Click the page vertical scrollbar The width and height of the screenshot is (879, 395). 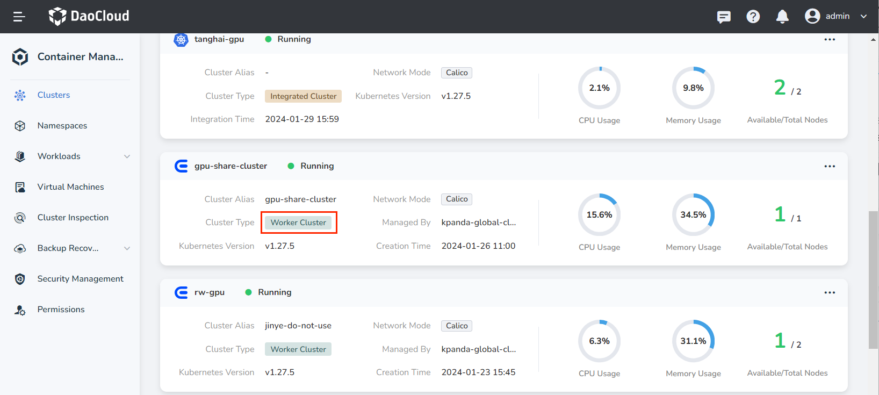click(x=873, y=279)
